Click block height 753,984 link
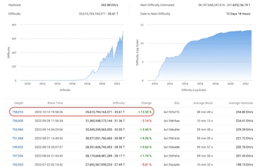 tap(18, 129)
